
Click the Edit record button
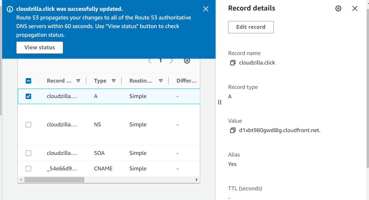tap(251, 27)
